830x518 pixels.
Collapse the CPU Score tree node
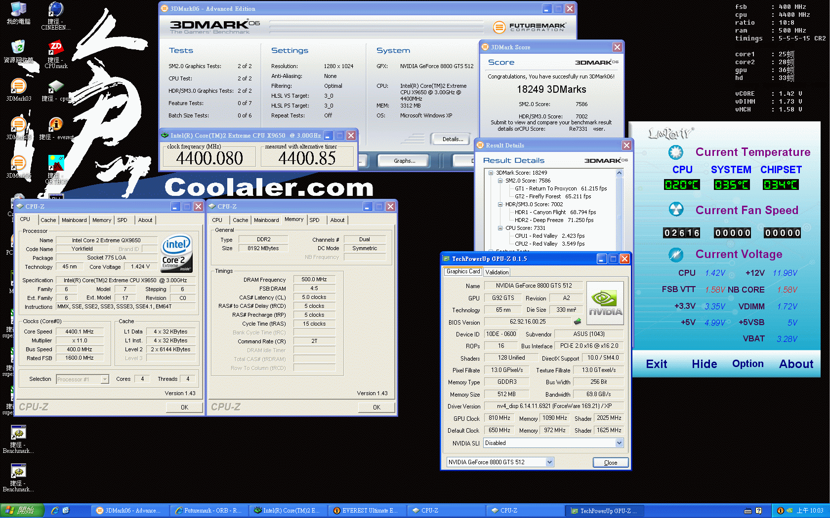pos(500,228)
